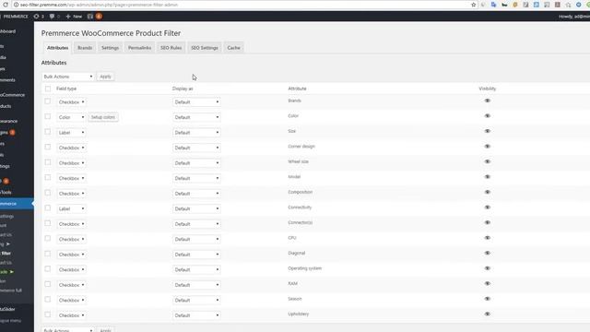Toggle the visibility eye for CPU

(488, 238)
